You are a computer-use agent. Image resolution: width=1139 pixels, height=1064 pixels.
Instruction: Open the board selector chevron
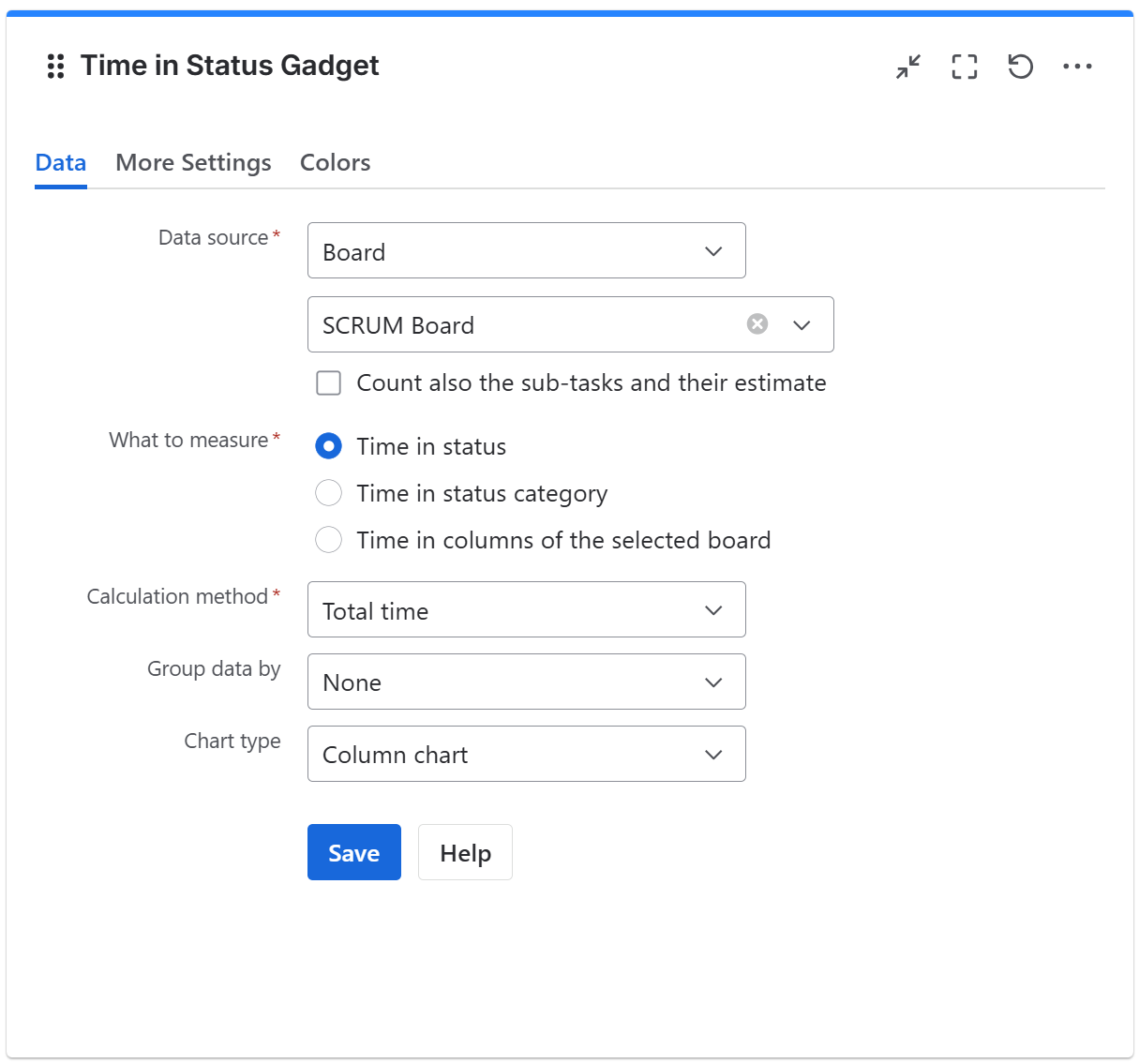[x=802, y=324]
